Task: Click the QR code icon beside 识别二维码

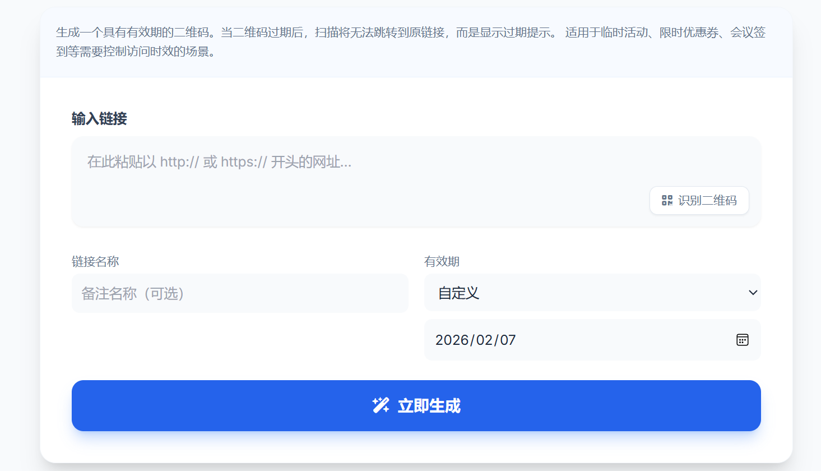Action: 667,200
